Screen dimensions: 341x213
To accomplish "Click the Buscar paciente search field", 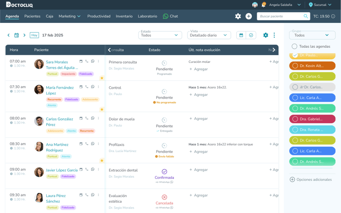I will [x=280, y=16].
